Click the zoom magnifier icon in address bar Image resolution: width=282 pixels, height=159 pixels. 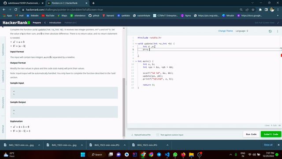tap(241, 10)
